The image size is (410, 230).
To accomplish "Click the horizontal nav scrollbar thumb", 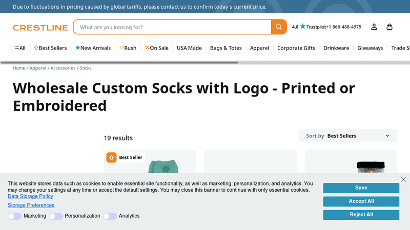I will tap(119, 62).
